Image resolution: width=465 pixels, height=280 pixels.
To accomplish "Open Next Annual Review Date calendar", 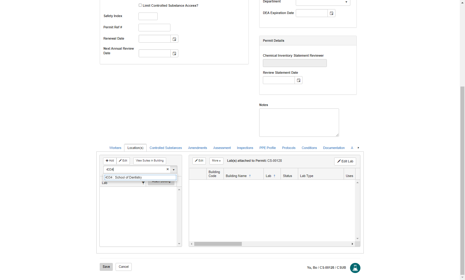I will (174, 54).
